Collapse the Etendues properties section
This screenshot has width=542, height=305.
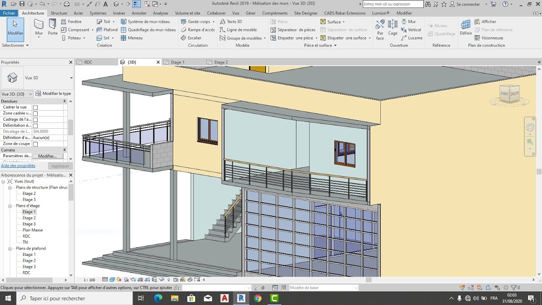[64, 101]
